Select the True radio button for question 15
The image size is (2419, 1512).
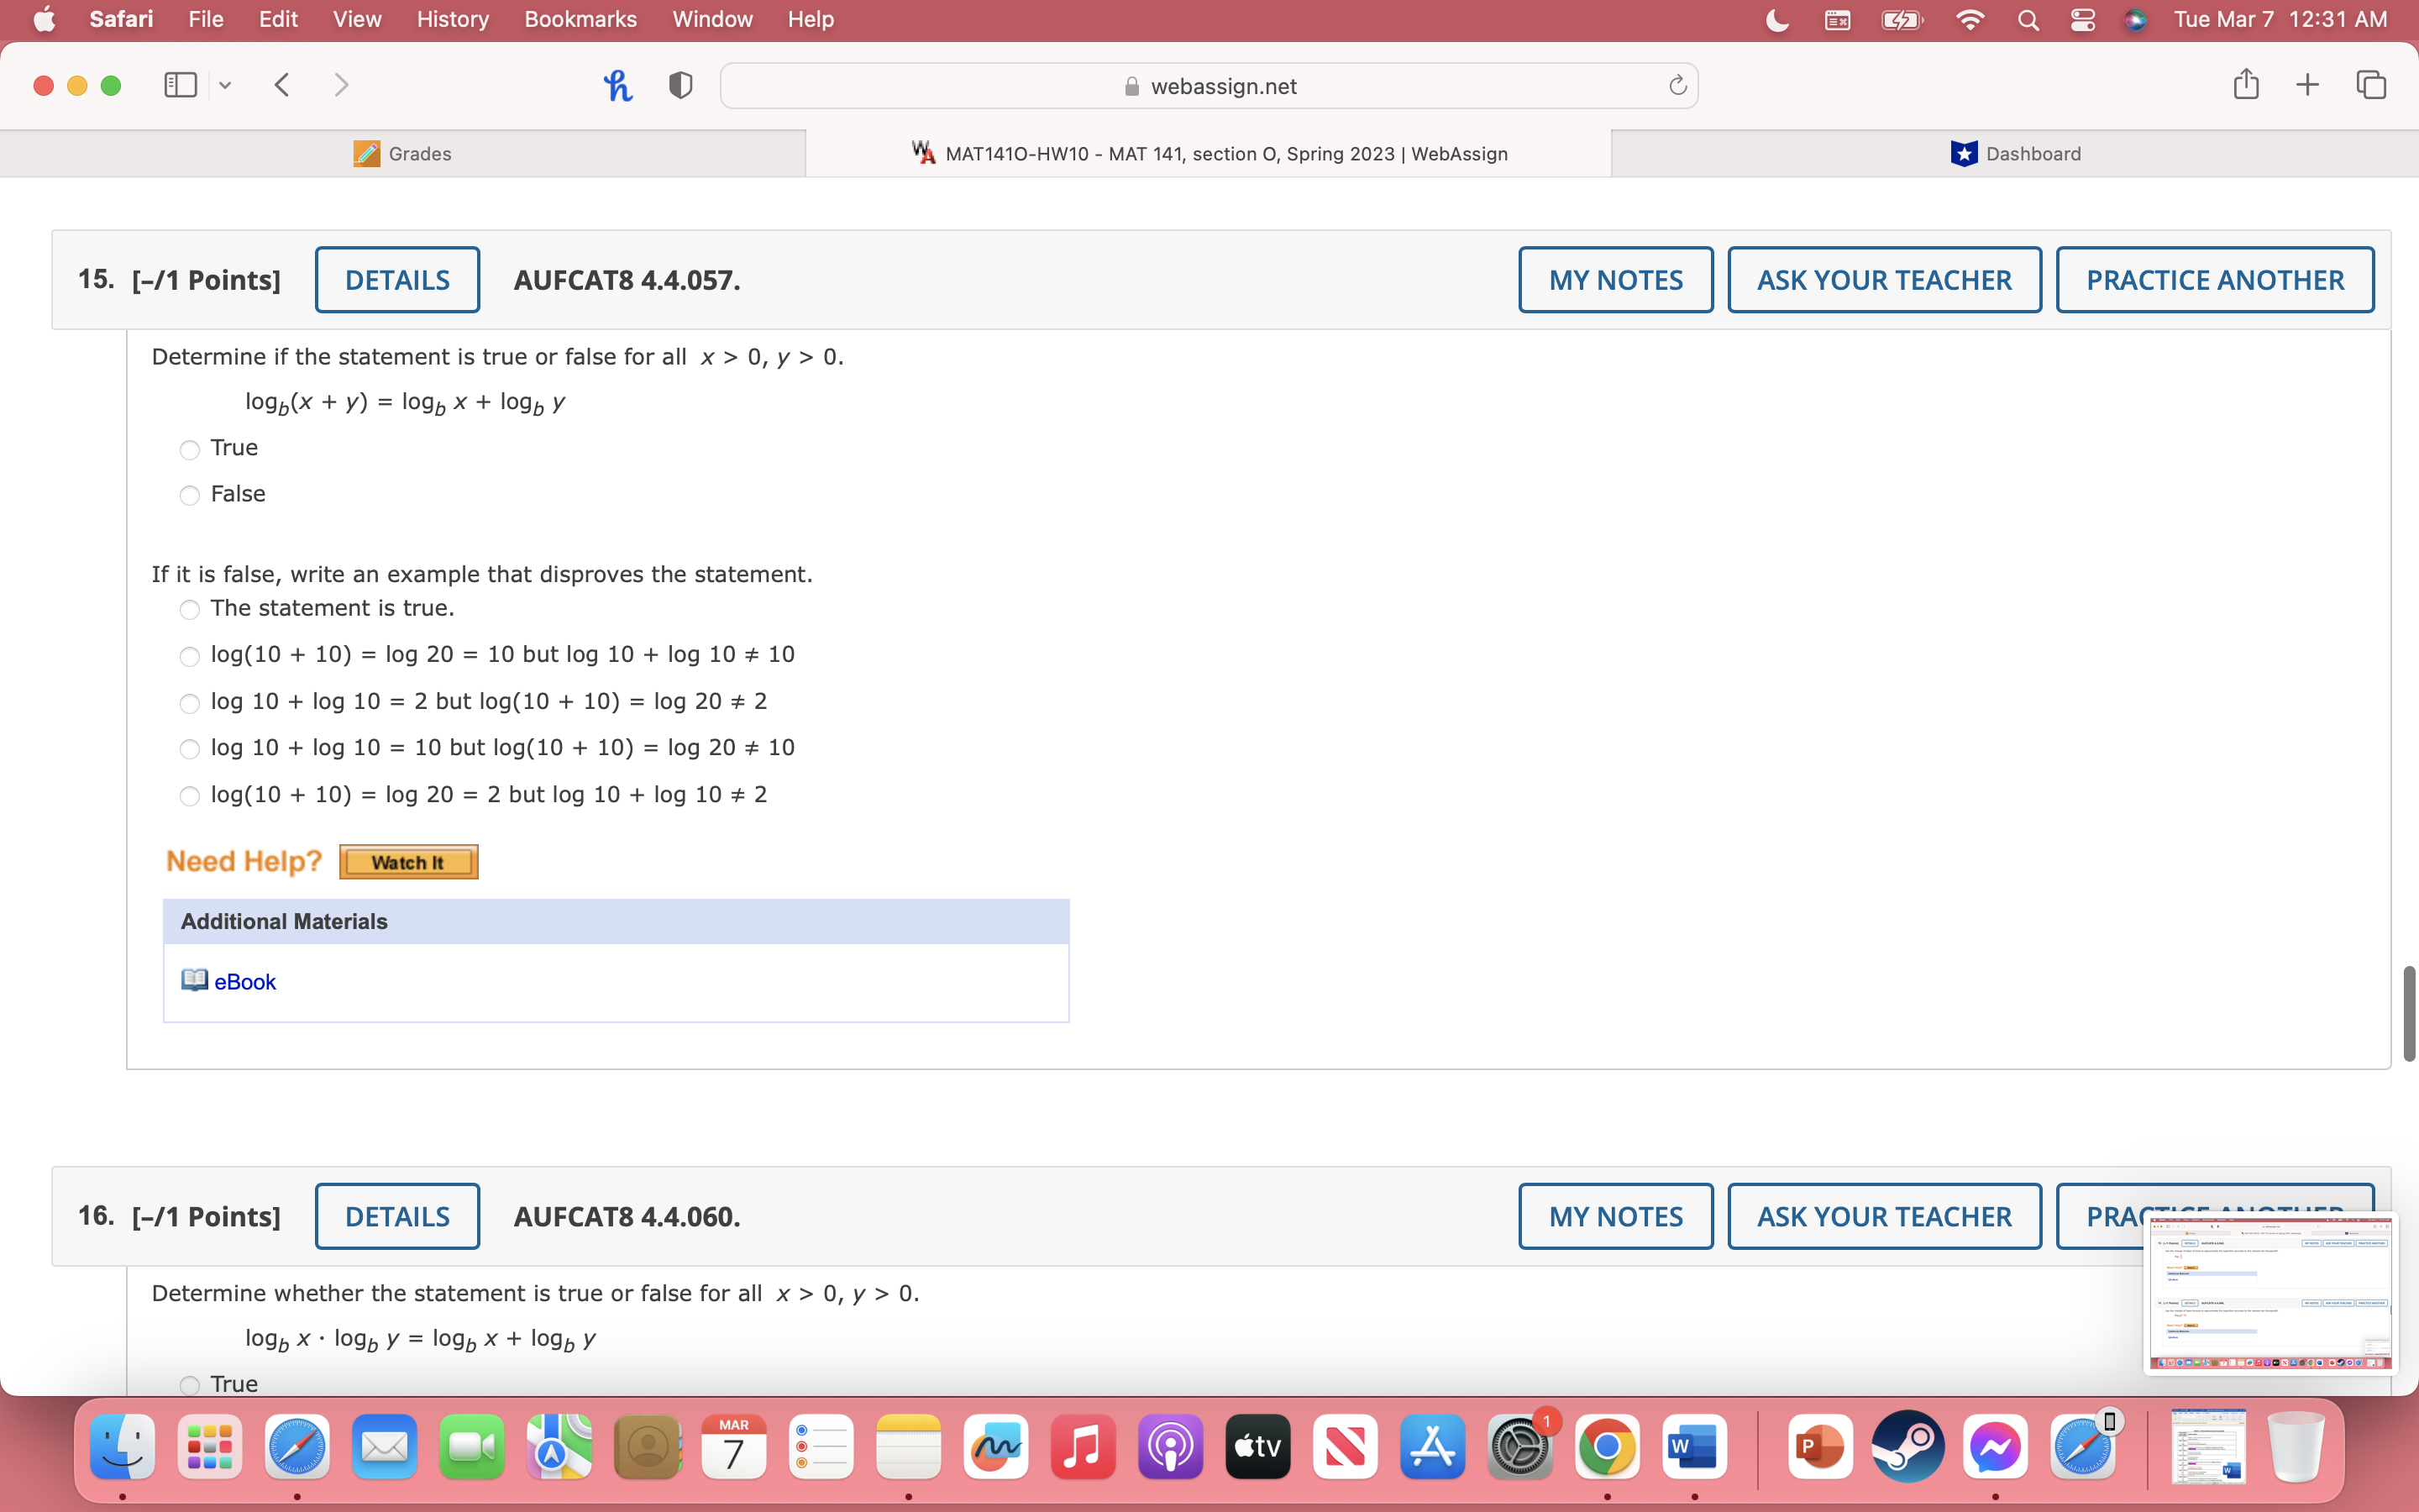click(189, 449)
